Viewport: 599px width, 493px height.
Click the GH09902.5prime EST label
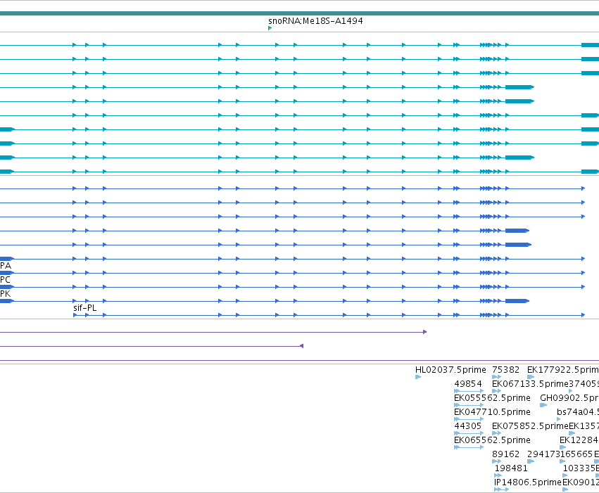[x=569, y=398]
